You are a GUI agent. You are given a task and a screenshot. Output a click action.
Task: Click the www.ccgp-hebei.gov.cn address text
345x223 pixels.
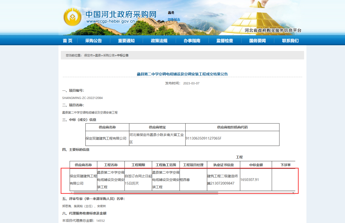tap(110, 22)
